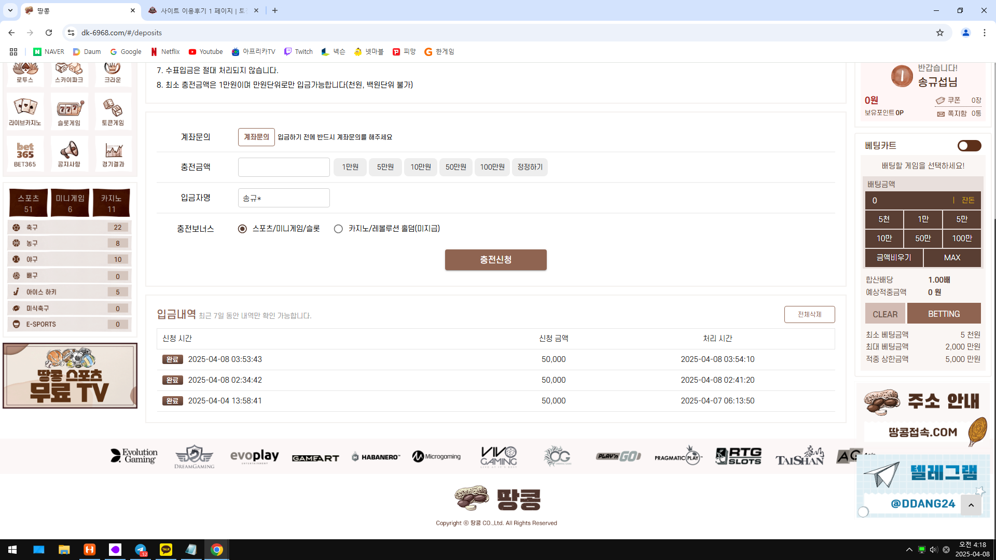Click the CLEAR betting button
This screenshot has height=560, width=996.
pos(885,314)
